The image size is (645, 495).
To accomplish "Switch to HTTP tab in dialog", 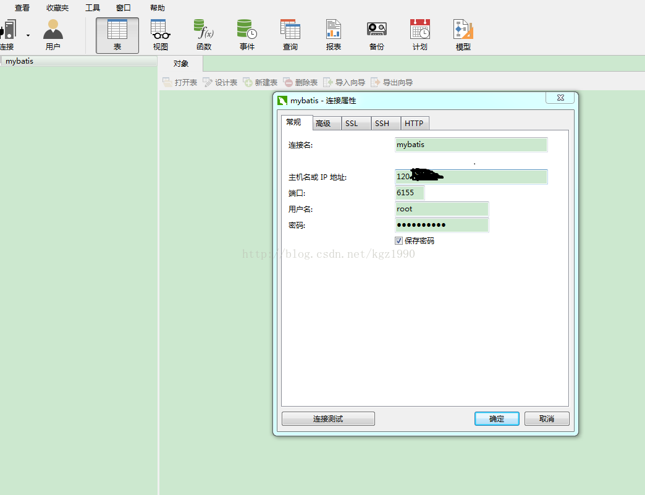I will (415, 124).
